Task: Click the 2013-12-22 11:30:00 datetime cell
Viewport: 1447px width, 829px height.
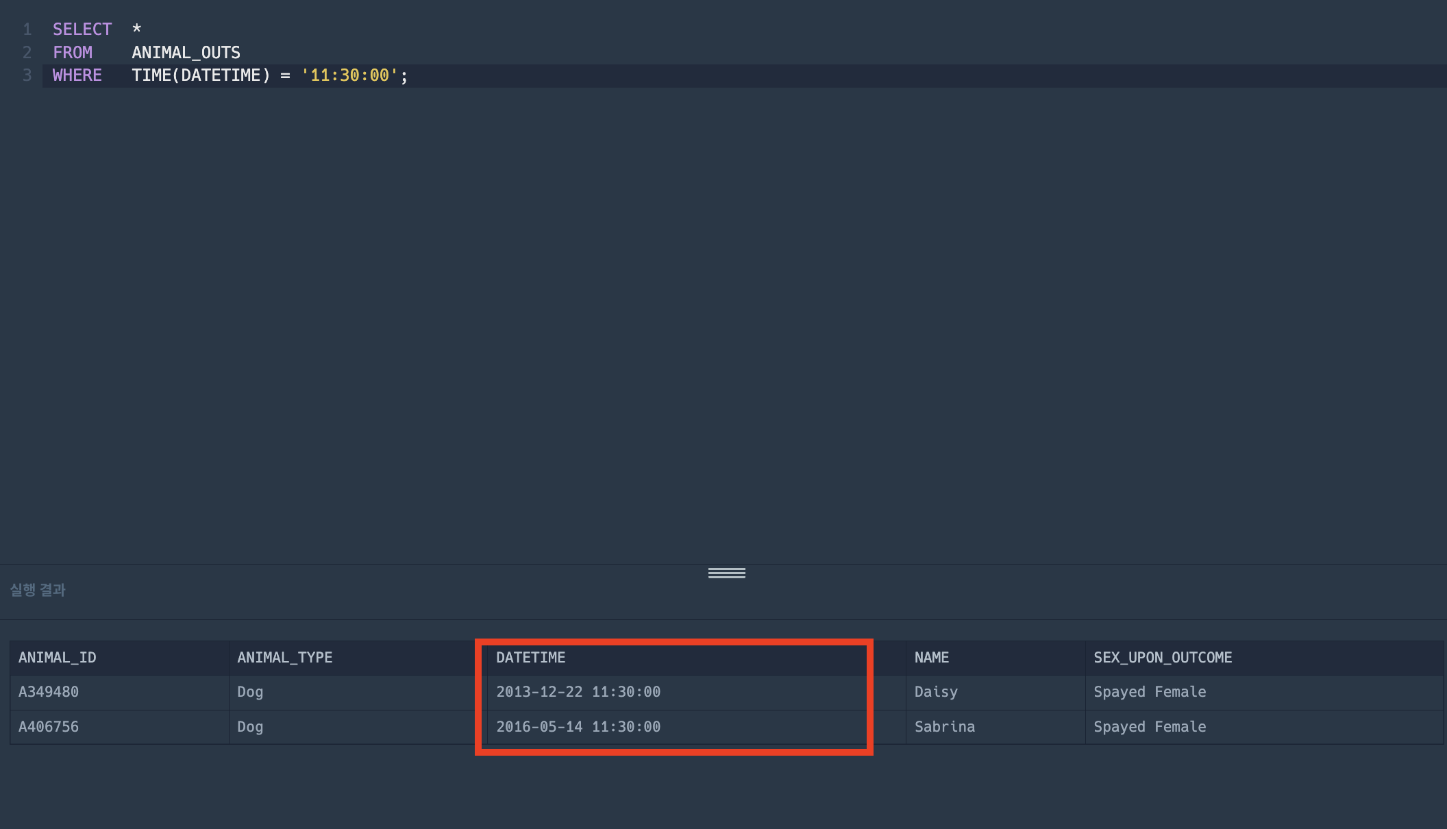Action: coord(578,692)
